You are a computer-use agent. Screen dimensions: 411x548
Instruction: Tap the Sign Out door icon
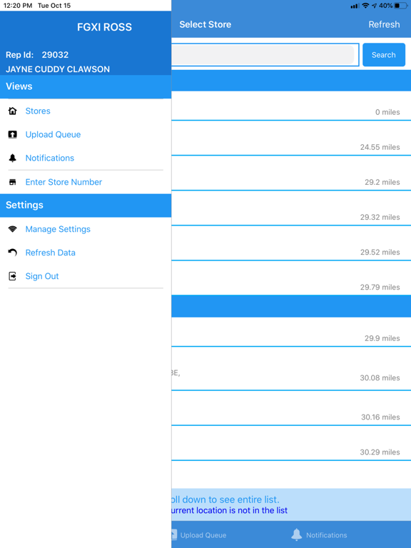tap(13, 276)
